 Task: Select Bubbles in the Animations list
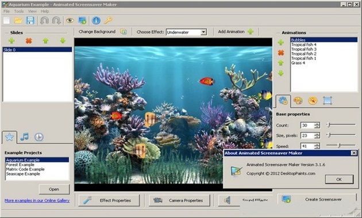[x=324, y=40]
